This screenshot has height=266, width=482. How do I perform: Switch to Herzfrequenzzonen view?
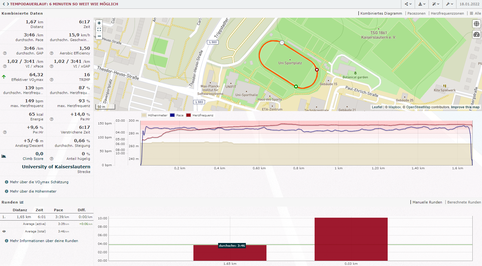click(x=447, y=13)
